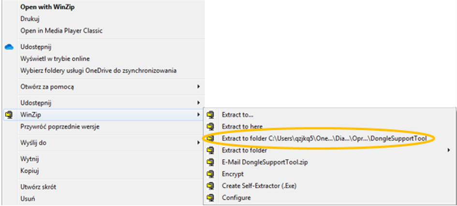Click WinZip icon next to Configure
The width and height of the screenshot is (457, 206).
[x=210, y=198]
